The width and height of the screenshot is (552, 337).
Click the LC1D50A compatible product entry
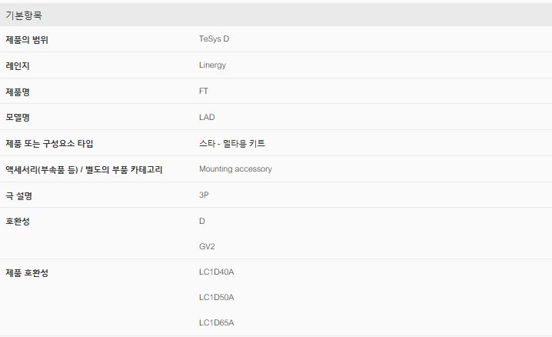pyautogui.click(x=217, y=297)
